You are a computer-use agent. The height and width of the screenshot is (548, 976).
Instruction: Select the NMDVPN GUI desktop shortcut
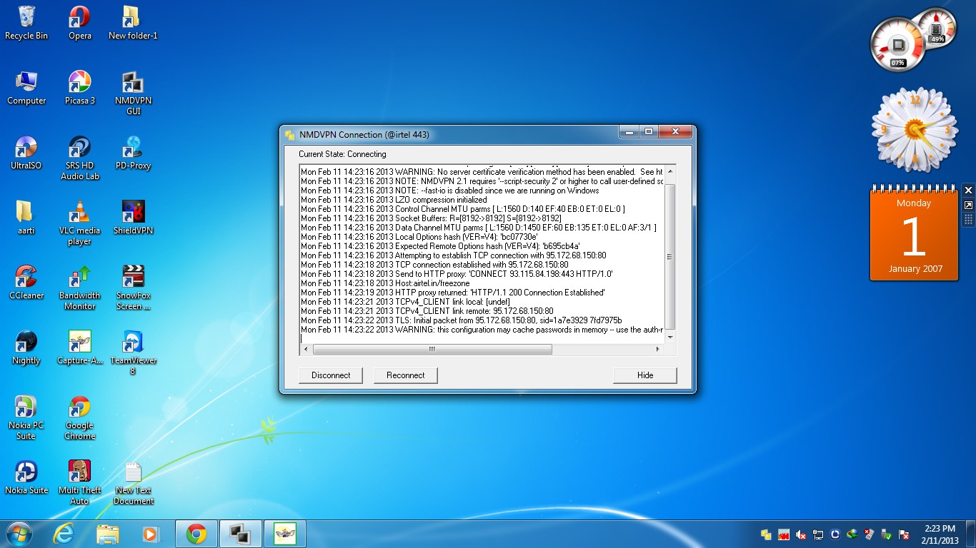133,93
